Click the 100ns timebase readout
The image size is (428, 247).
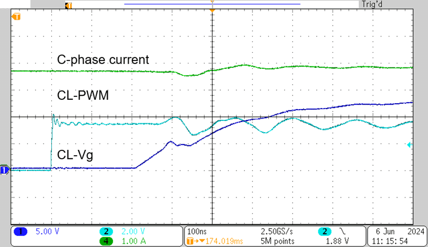(x=196, y=232)
